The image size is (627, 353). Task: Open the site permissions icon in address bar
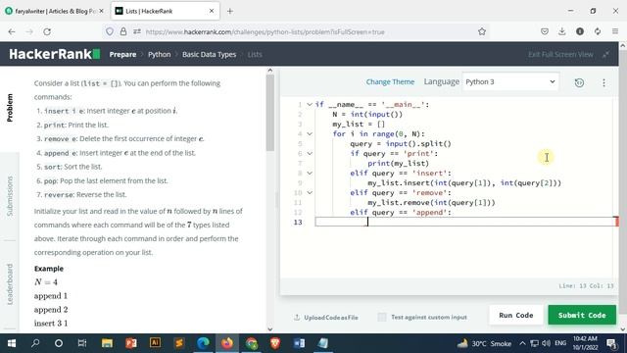(x=137, y=31)
